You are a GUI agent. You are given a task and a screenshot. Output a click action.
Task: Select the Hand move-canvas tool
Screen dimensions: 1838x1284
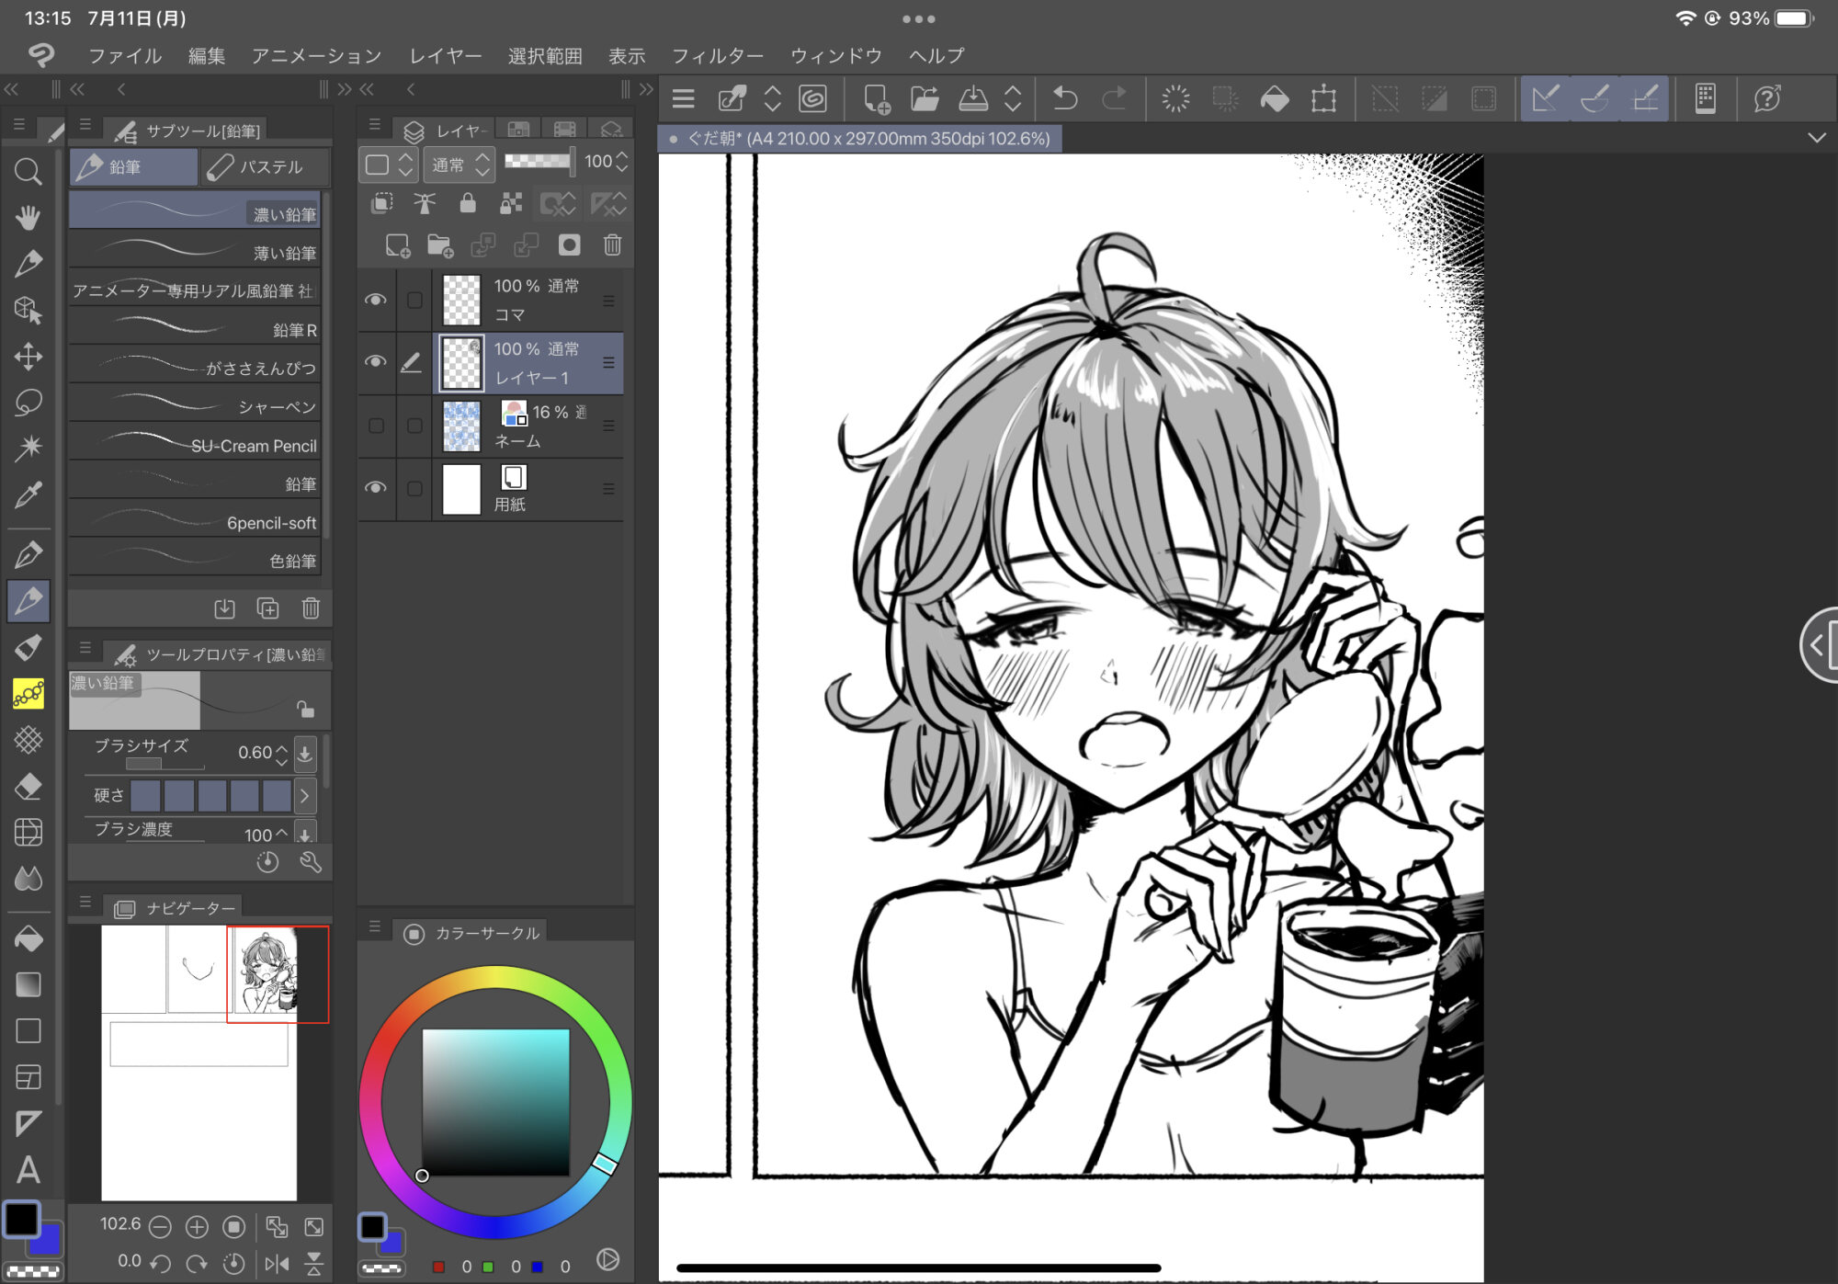point(28,218)
